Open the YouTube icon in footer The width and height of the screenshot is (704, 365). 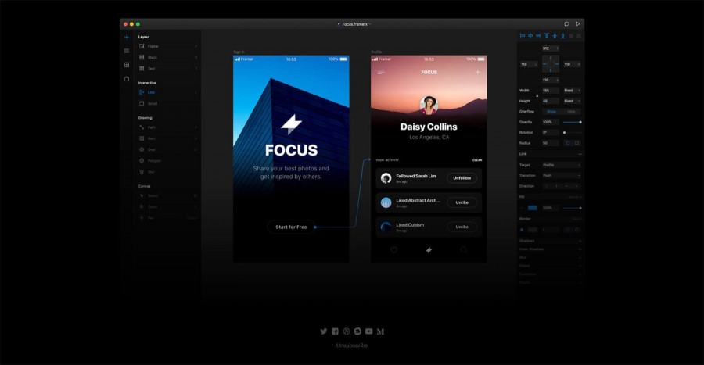point(368,331)
